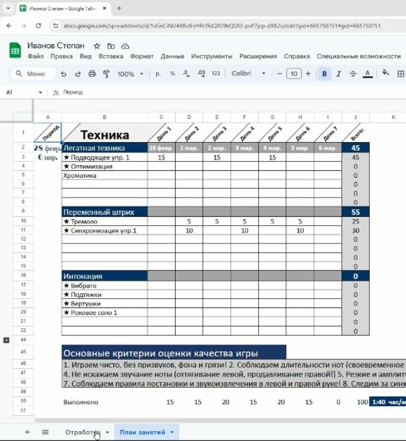Increase font size with plus button
Viewport: 406px width, 441px height.
[x=308, y=73]
